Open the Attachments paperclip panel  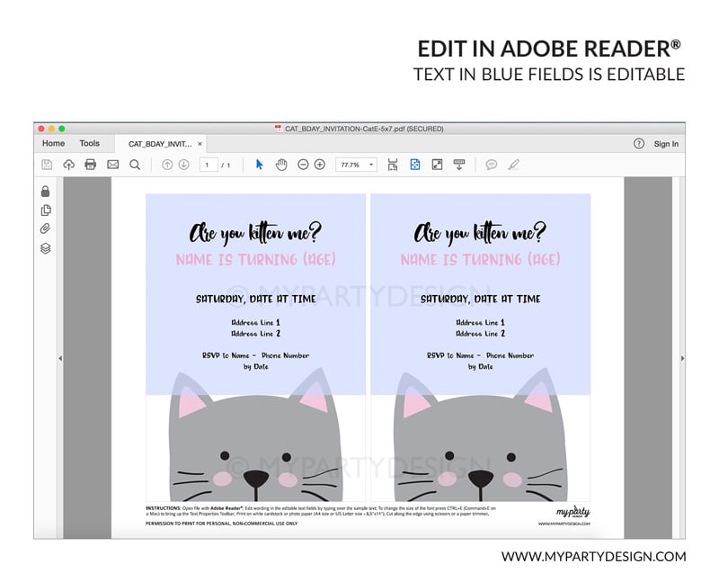[46, 229]
